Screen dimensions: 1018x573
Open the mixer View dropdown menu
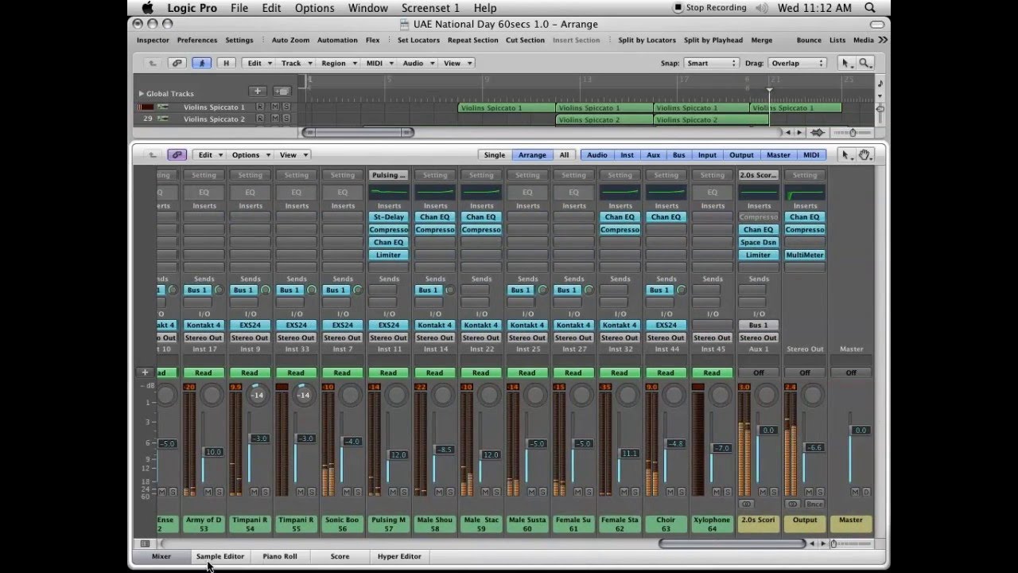[292, 155]
